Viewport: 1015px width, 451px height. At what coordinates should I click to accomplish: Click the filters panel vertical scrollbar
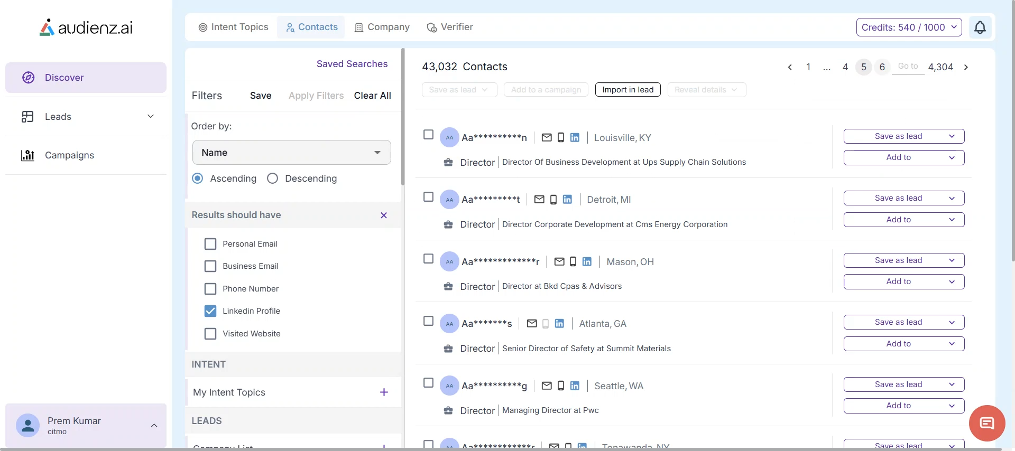coord(403,117)
